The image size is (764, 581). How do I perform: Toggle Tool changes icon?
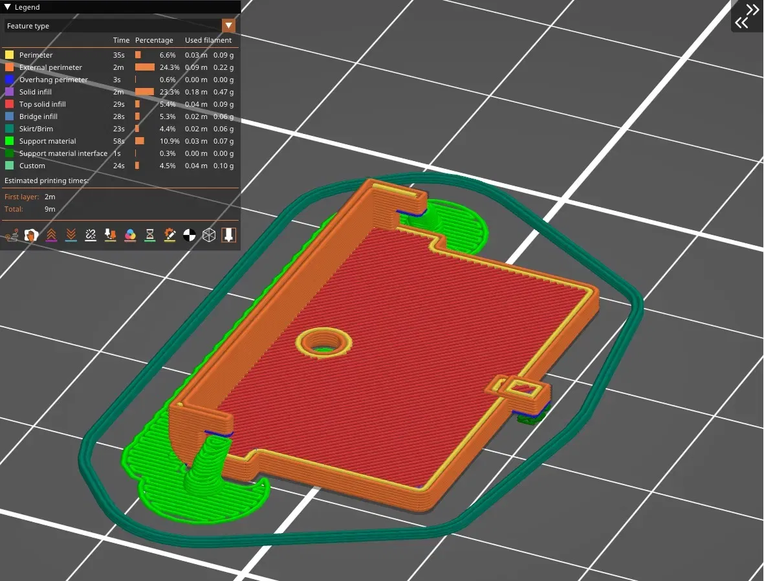110,236
